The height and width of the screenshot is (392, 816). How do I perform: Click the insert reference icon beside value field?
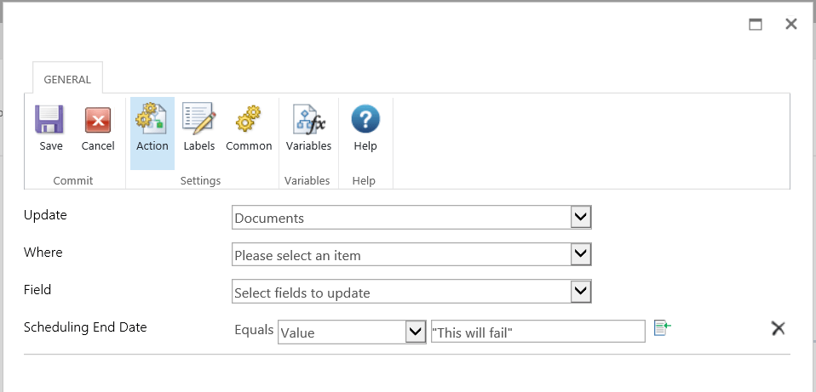pos(663,327)
